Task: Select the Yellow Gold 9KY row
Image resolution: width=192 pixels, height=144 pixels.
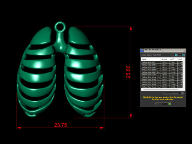Action: 162,62
